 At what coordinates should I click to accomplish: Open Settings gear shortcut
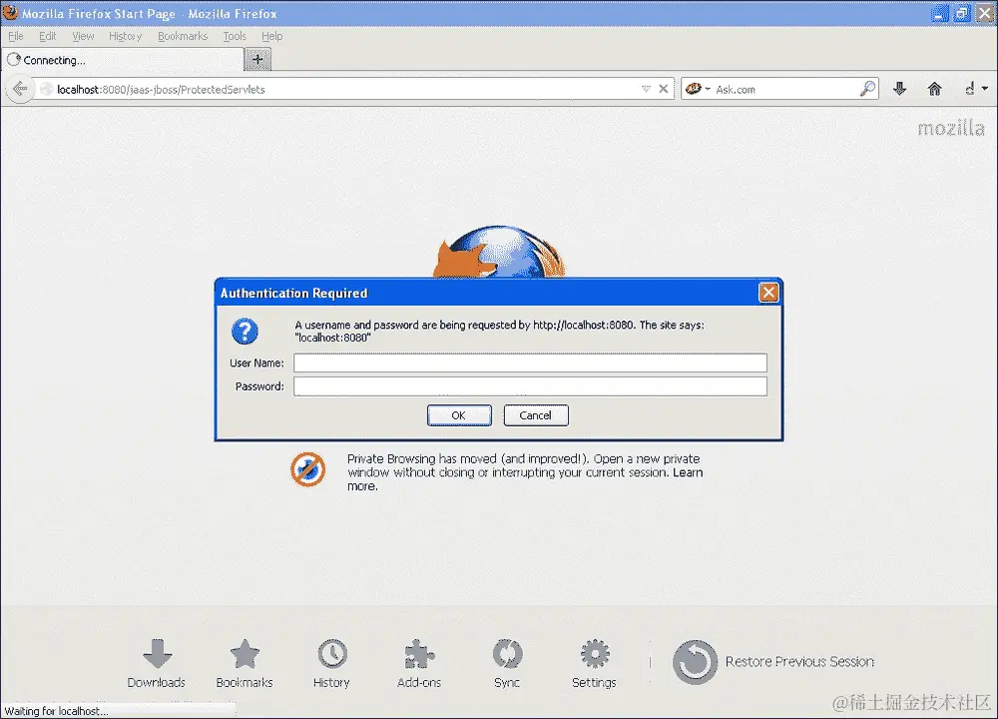[594, 664]
